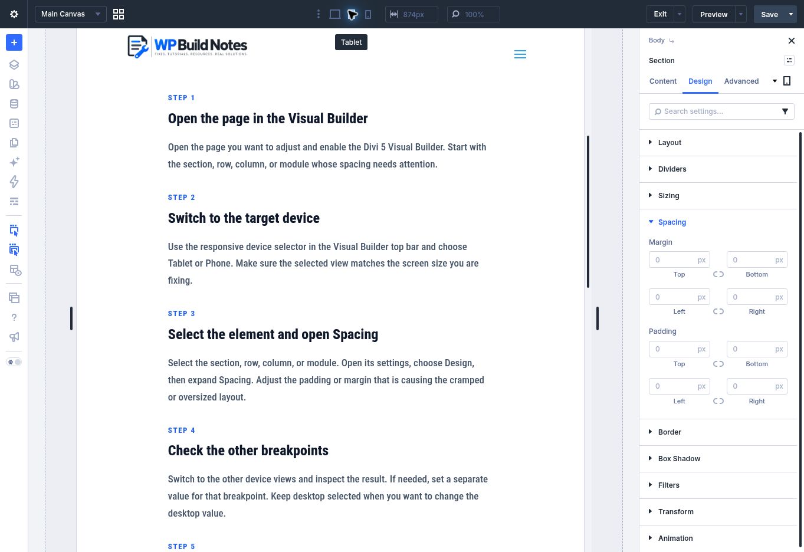Open the megaphone announcements icon
804x552 pixels.
tap(14, 337)
